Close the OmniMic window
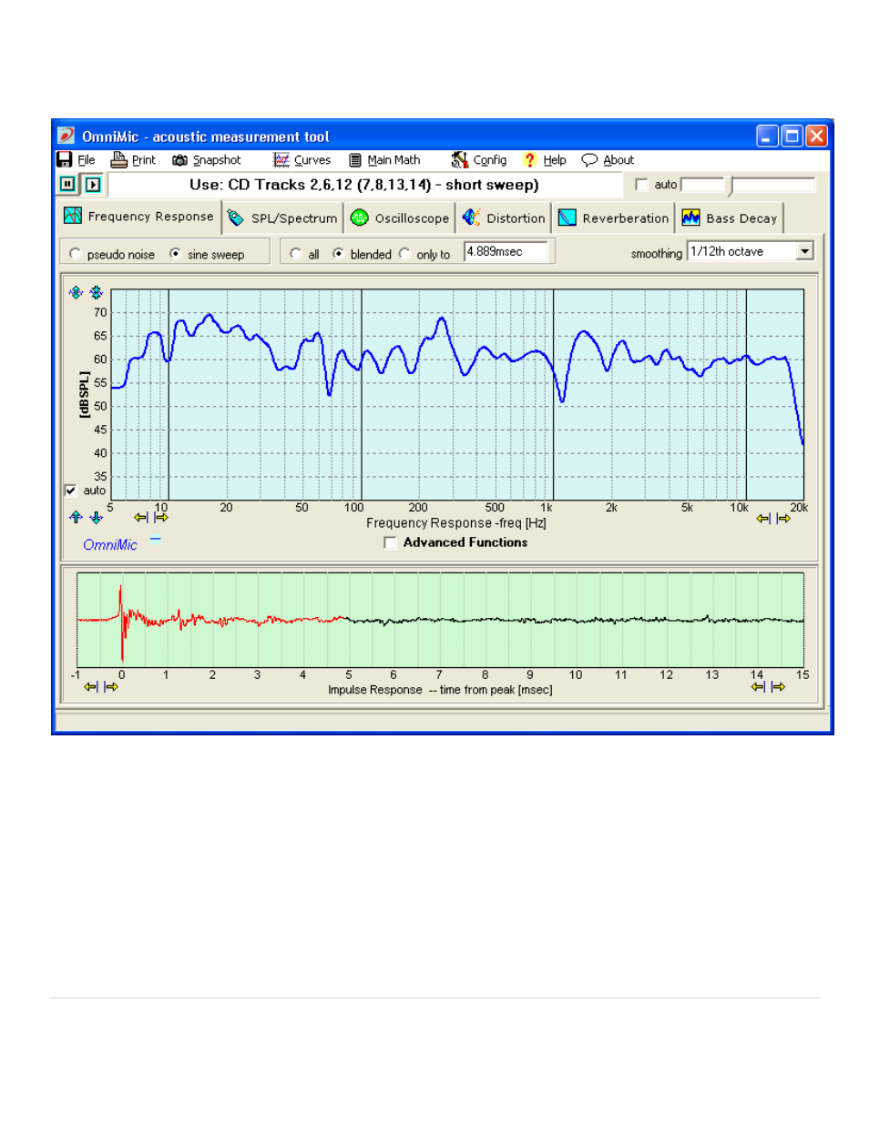869x1124 pixels. (x=817, y=137)
